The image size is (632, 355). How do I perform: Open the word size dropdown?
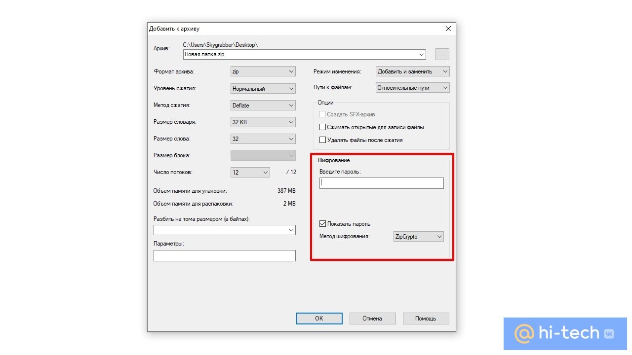pyautogui.click(x=263, y=139)
